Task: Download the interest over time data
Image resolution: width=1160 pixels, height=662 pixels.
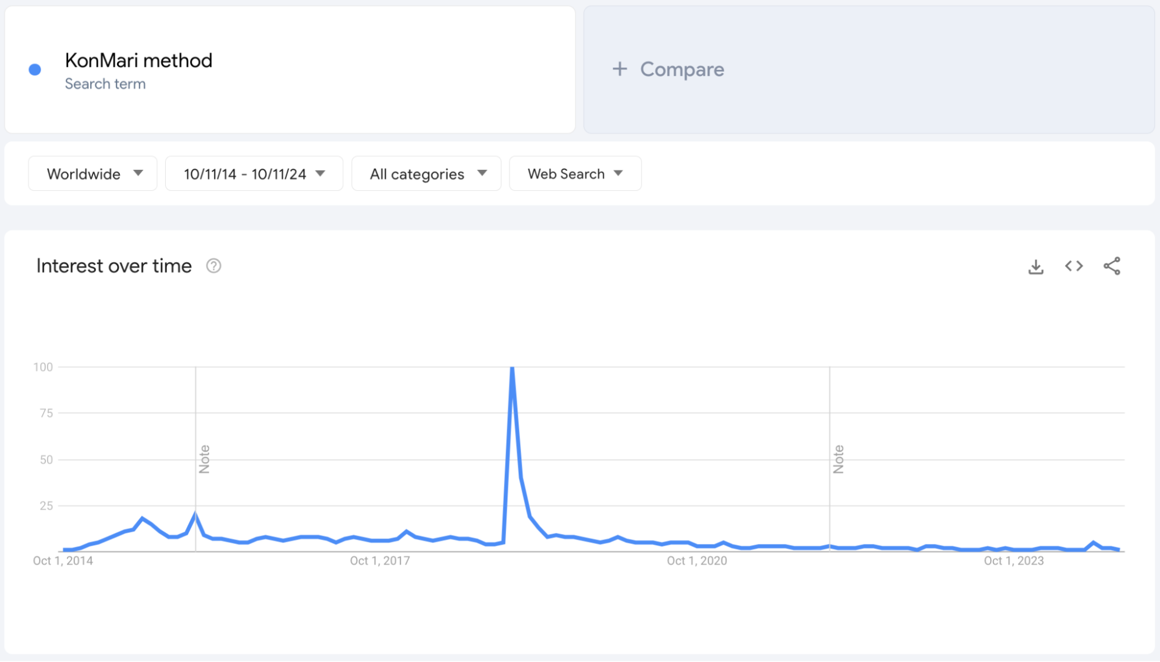Action: pos(1036,266)
